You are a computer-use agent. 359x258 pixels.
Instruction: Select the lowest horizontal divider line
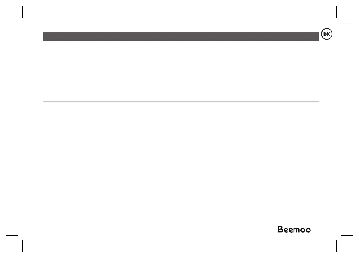tap(181, 136)
